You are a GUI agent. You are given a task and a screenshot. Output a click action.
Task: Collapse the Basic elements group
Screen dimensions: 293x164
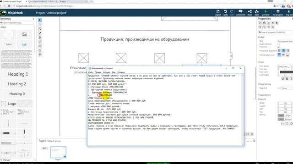(3, 27)
